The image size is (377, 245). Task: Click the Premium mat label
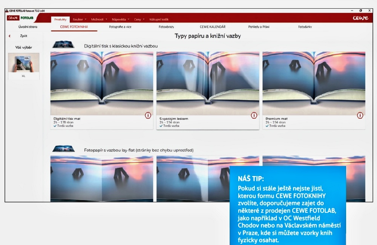tap(276, 119)
